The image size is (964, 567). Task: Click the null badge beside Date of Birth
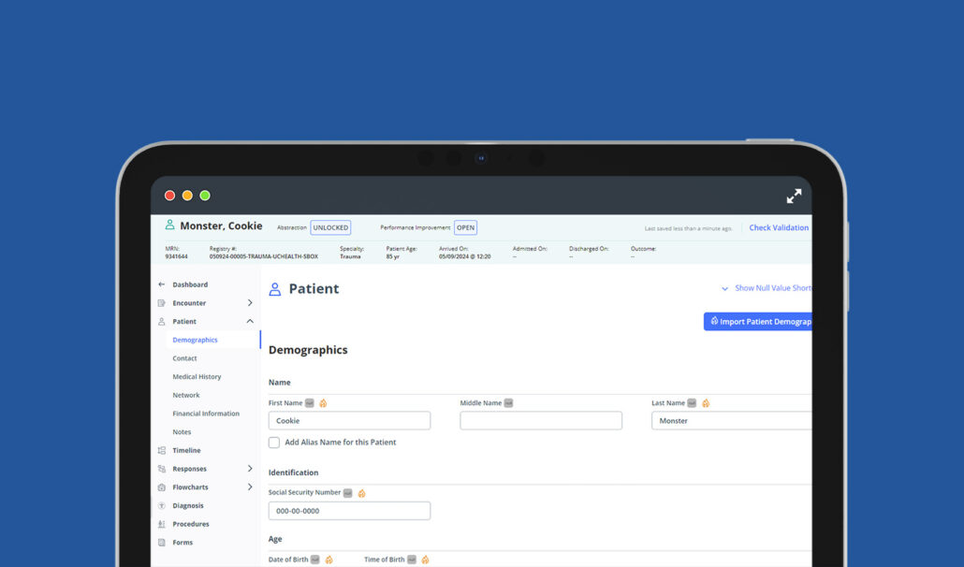[x=314, y=560]
